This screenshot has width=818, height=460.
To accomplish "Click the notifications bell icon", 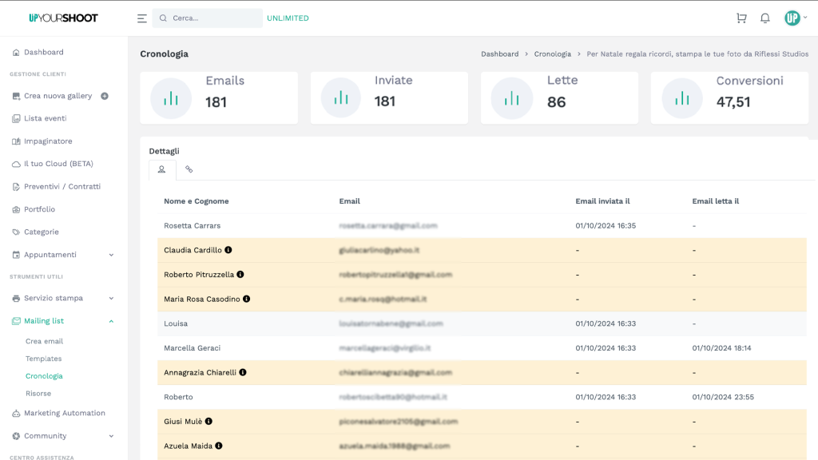I will [764, 18].
